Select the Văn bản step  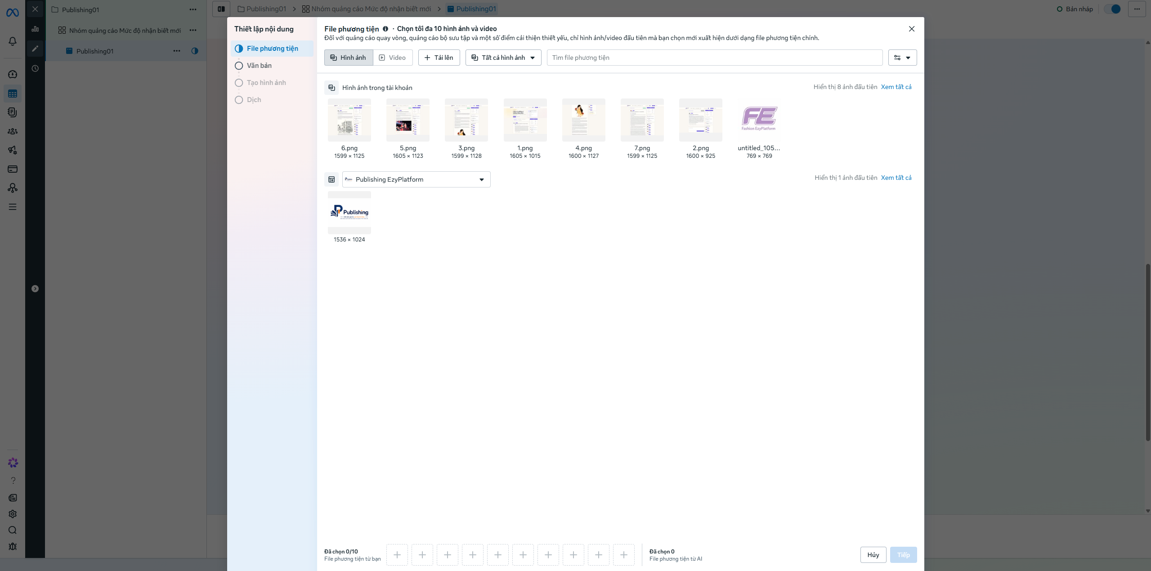tap(259, 66)
